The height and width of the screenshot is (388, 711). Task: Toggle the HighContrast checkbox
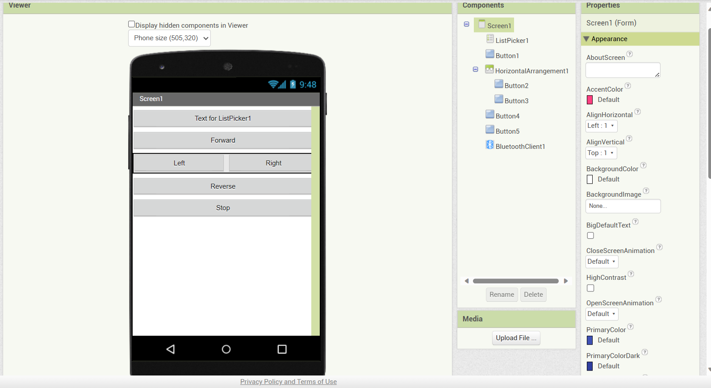(590, 288)
